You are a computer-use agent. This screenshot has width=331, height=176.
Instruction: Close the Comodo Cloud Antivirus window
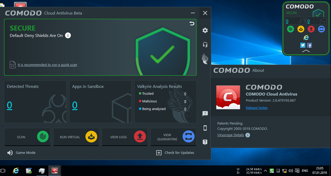coord(205,13)
